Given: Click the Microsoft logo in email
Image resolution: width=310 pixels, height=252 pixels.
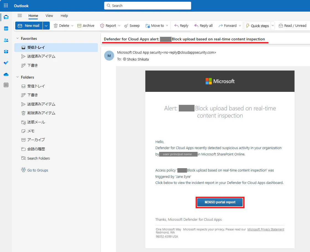Looking at the screenshot, I should coord(220,81).
